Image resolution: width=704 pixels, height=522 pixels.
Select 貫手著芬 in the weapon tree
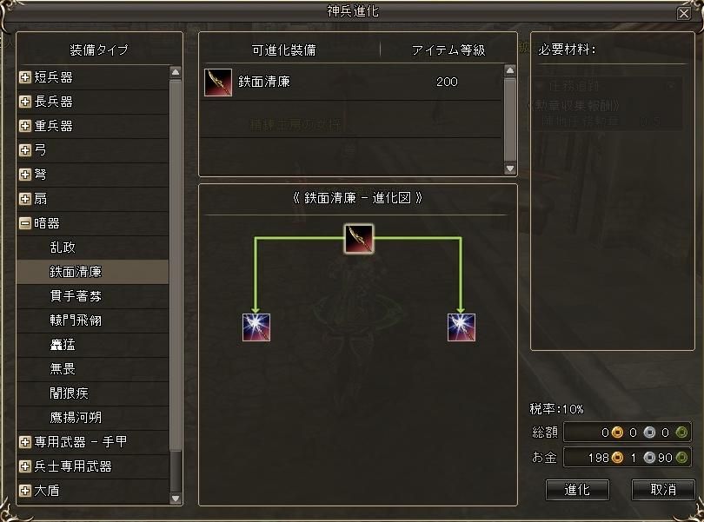(76, 296)
